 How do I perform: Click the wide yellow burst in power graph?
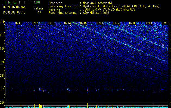tap(40, 106)
